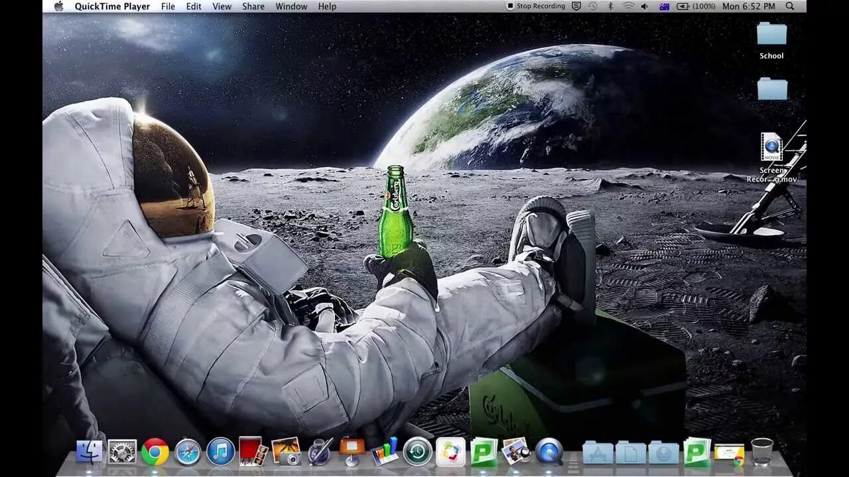Open the Edit menu

[x=194, y=6]
